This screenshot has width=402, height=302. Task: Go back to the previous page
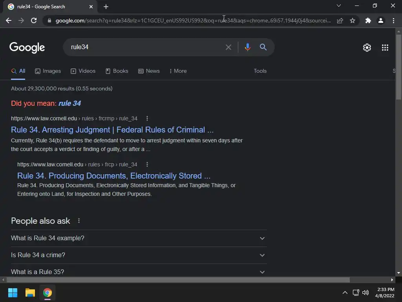(x=9, y=20)
